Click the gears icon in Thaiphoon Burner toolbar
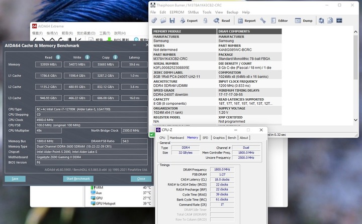This screenshot has height=224, width=362. pos(154,21)
